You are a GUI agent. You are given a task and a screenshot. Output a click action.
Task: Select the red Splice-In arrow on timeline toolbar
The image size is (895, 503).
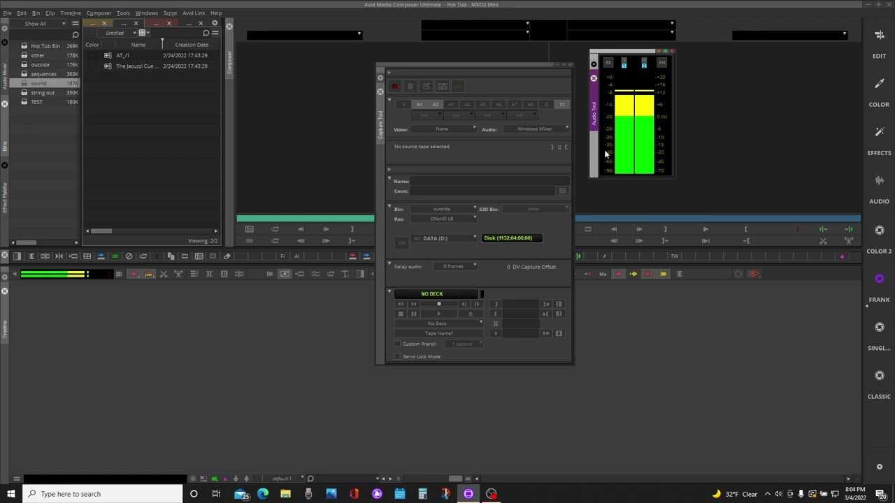134,274
